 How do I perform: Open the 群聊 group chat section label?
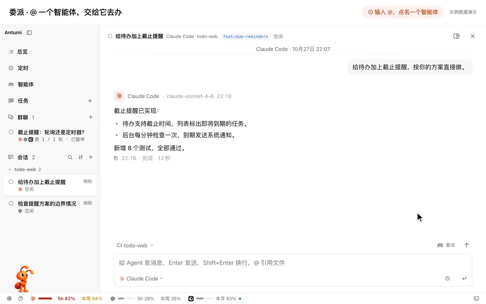pyautogui.click(x=23, y=117)
